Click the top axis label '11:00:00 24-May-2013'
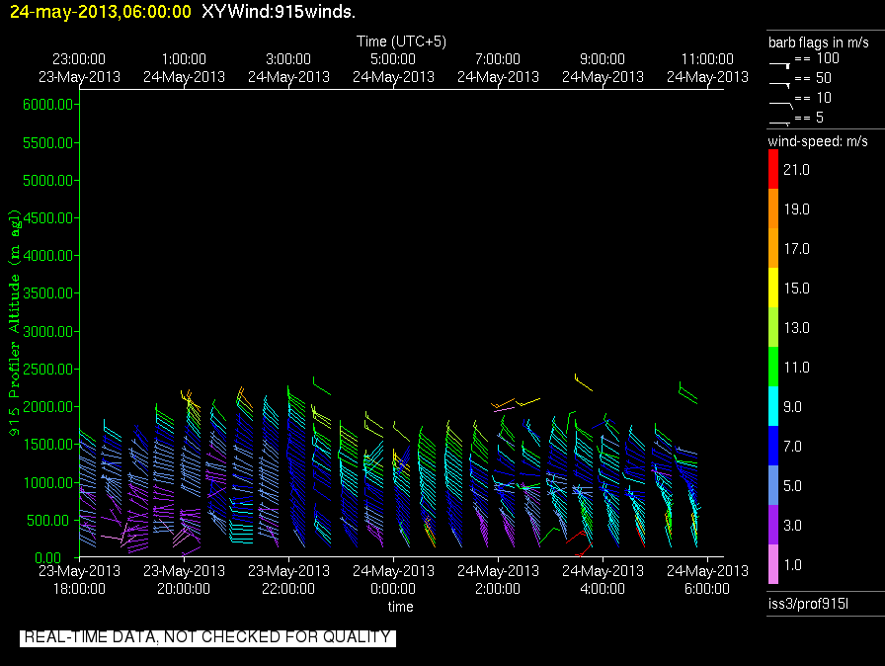 (x=707, y=68)
